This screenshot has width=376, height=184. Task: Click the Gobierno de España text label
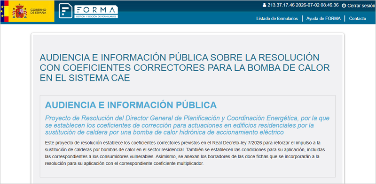tap(39, 11)
